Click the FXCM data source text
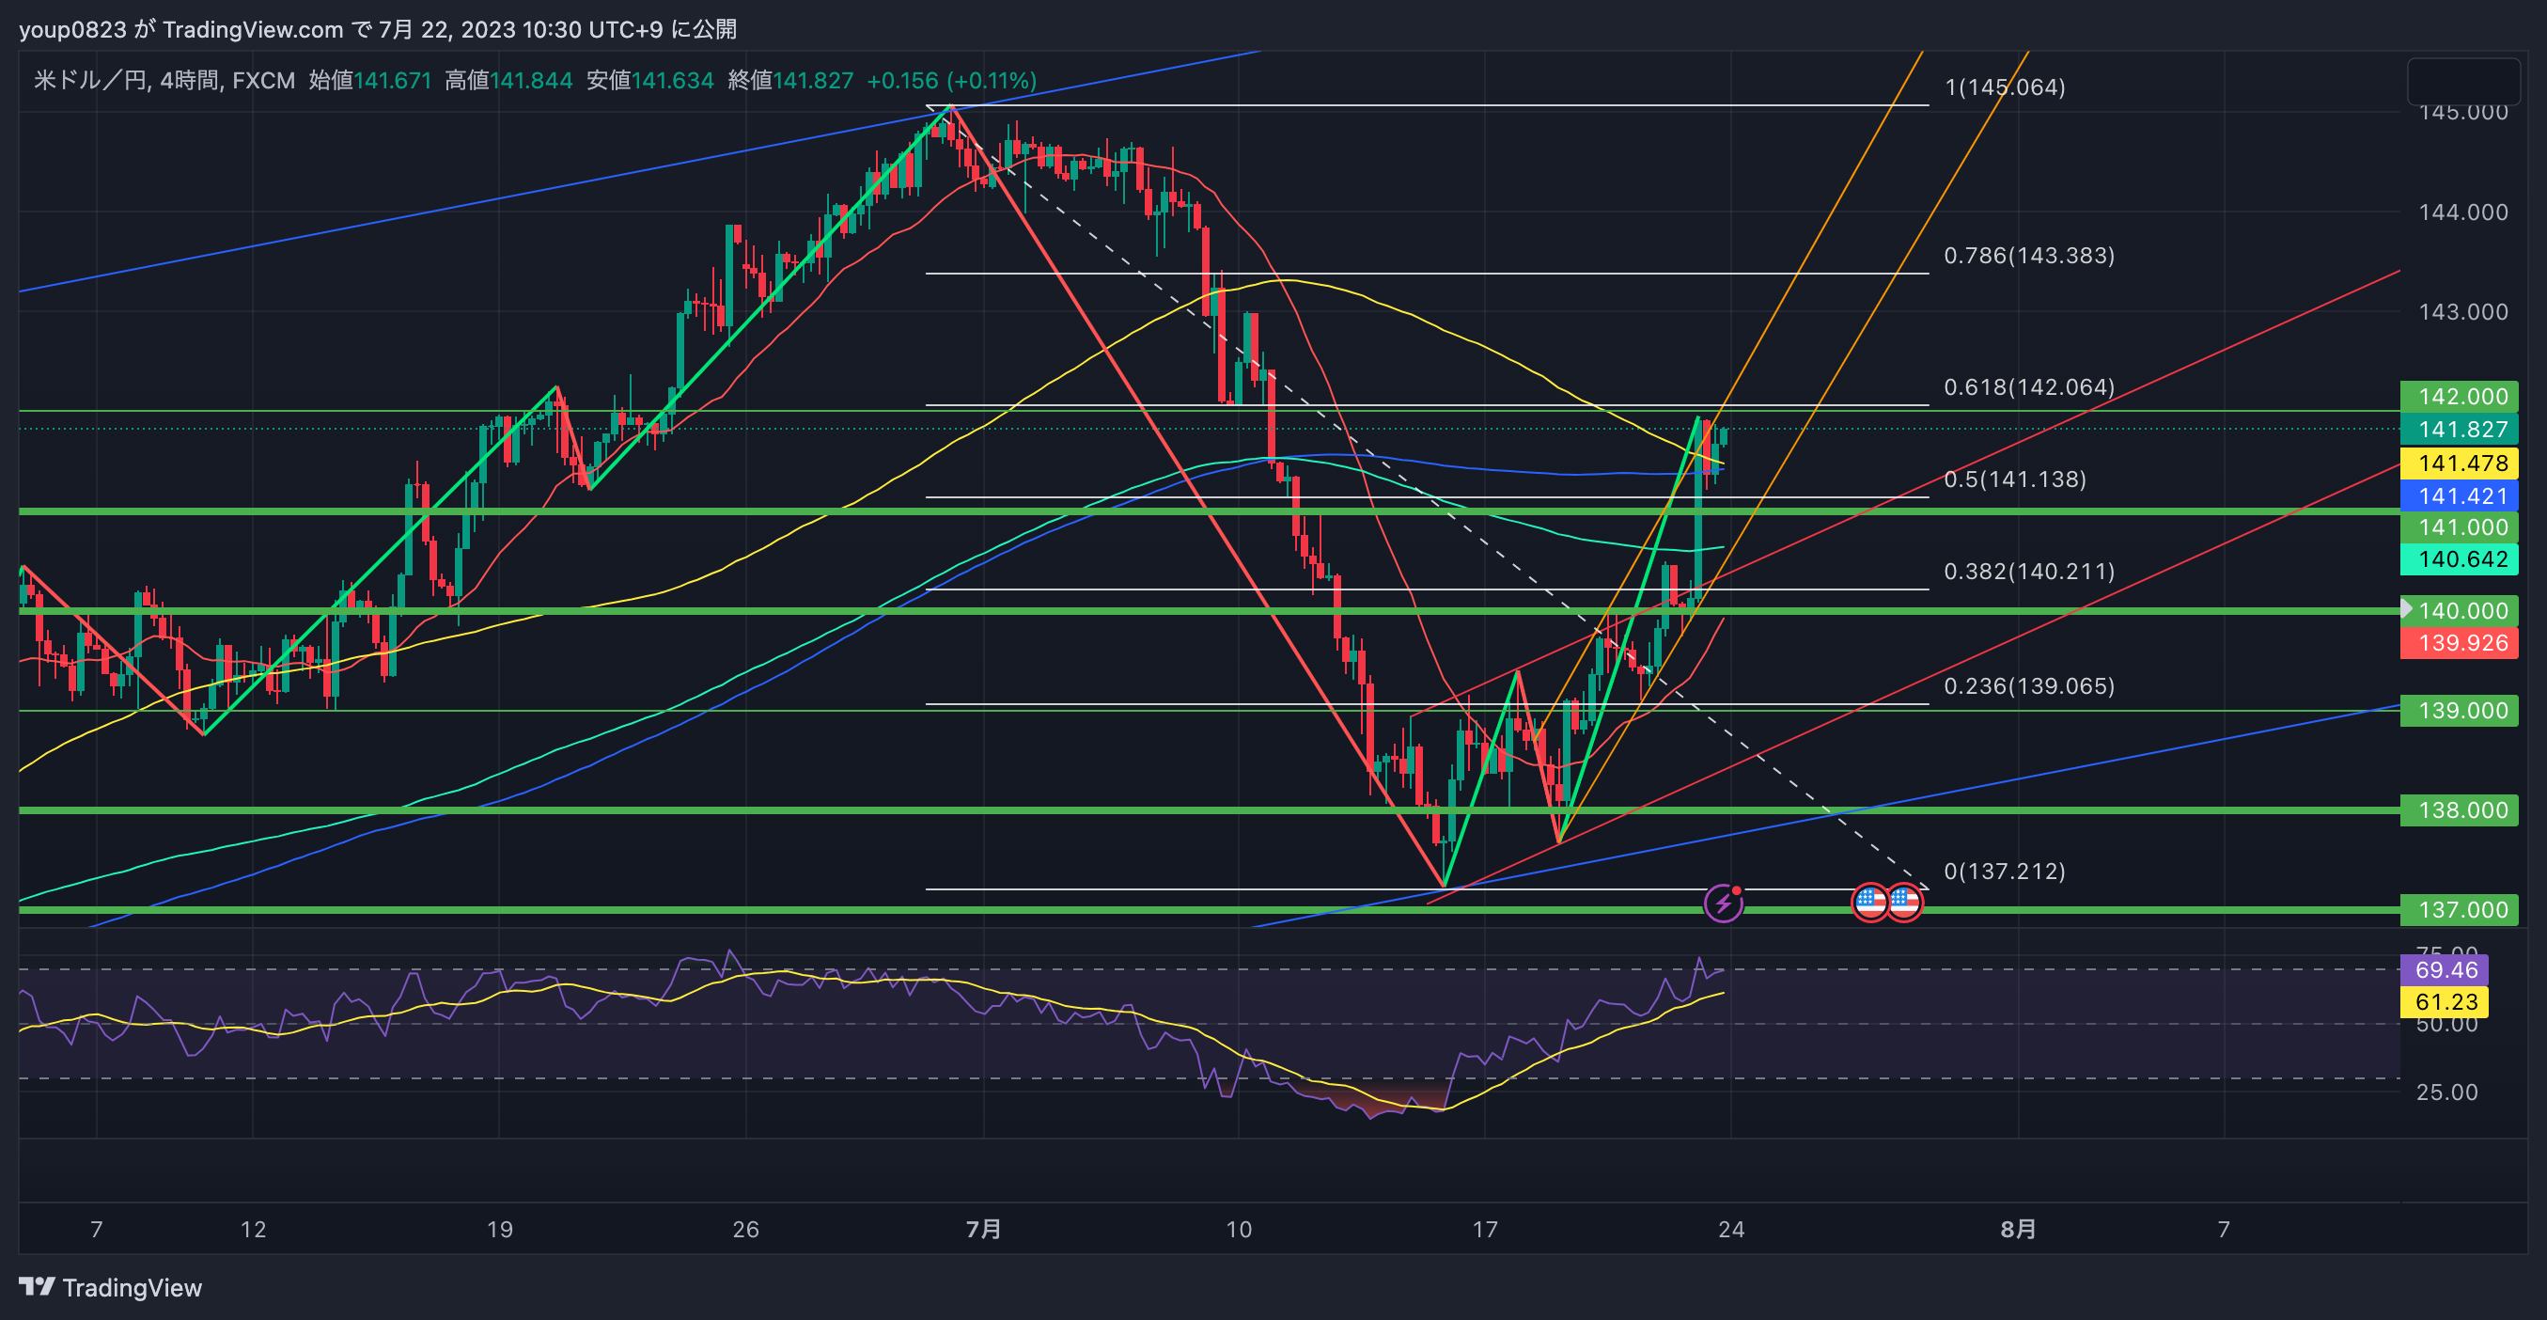The width and height of the screenshot is (2547, 1320). point(263,80)
